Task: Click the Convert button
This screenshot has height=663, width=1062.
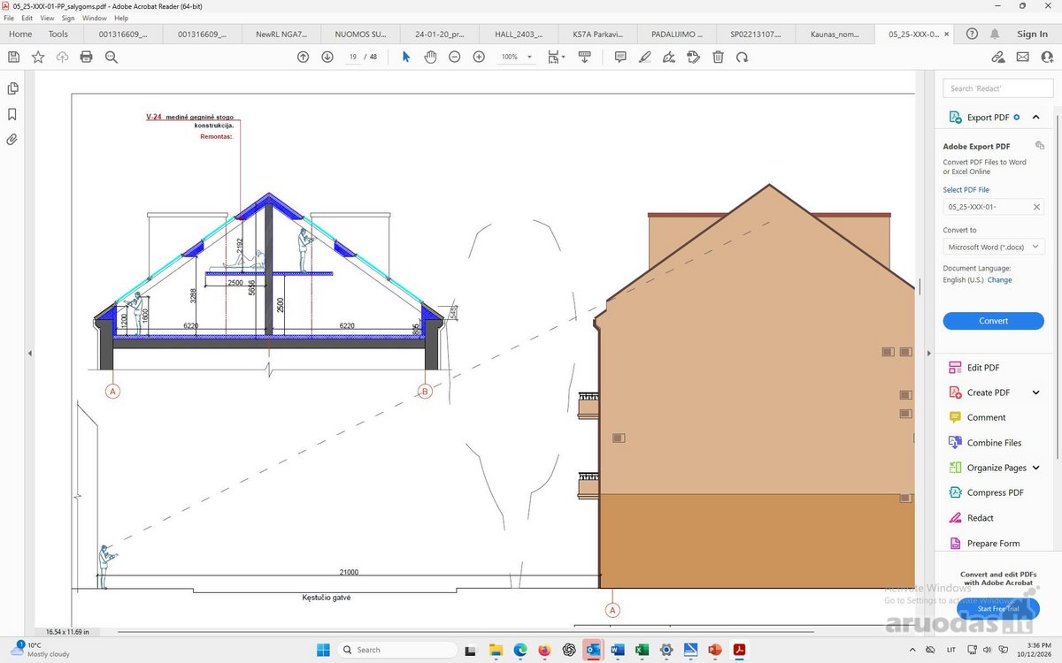Action: pos(993,321)
